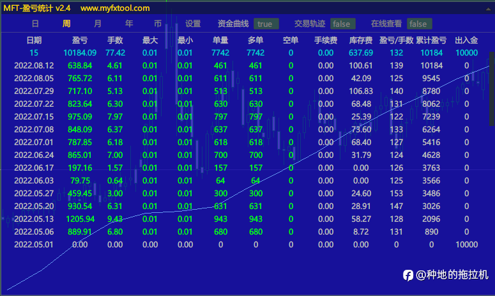Select the 周 (weekly) tab
Image resolution: width=495 pixels, height=296 pixels.
[x=66, y=24]
